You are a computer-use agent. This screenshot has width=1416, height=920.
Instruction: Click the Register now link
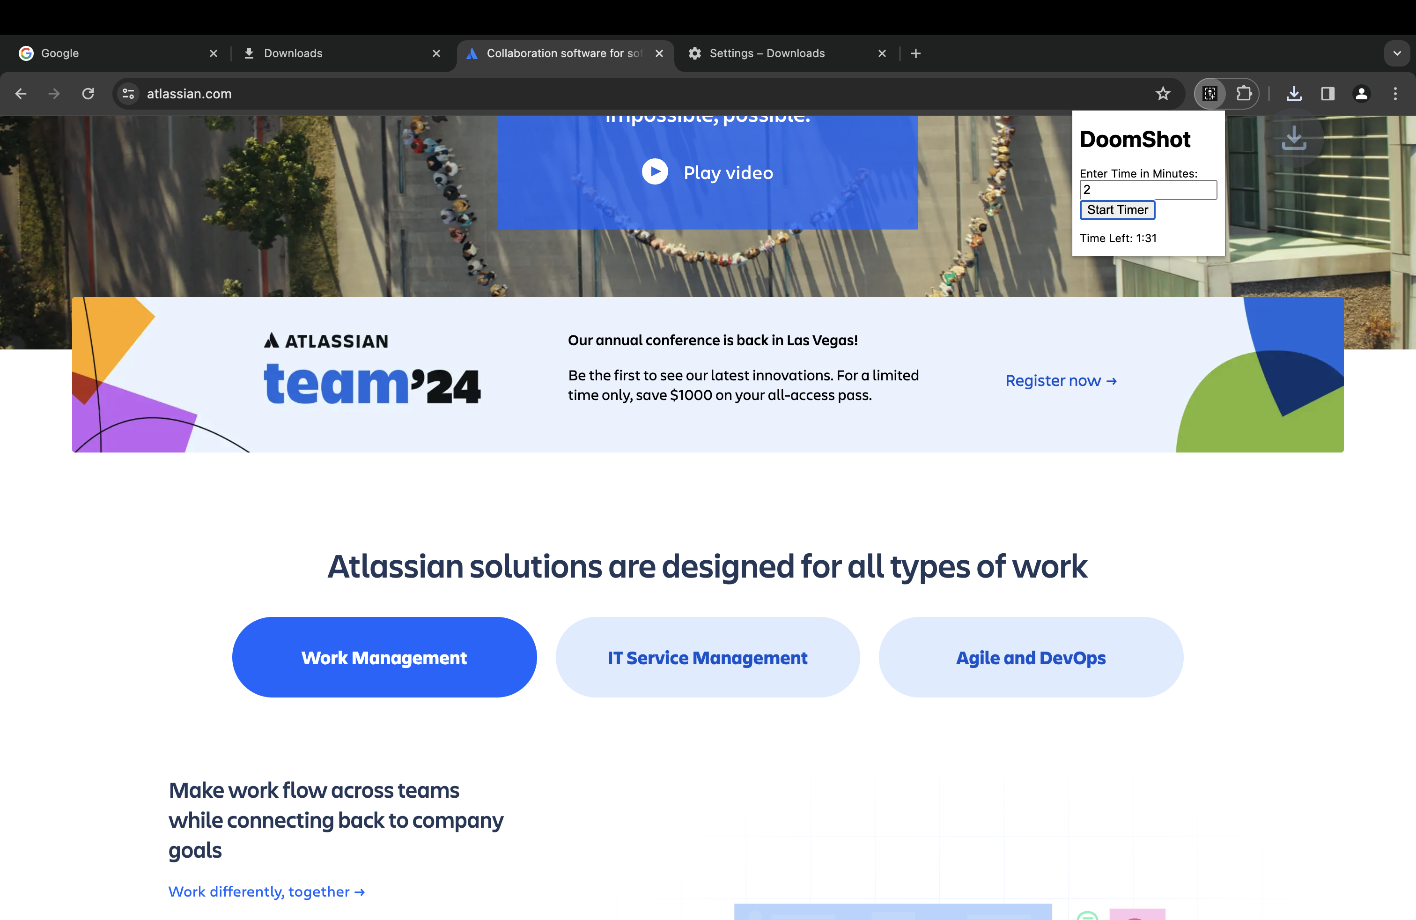tap(1060, 380)
